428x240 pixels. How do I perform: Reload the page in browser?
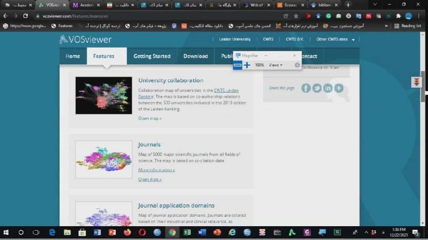26,16
